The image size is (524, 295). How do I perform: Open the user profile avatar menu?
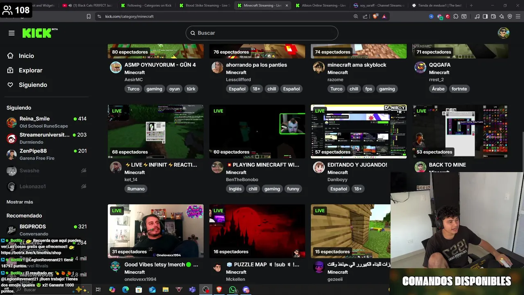pyautogui.click(x=504, y=33)
